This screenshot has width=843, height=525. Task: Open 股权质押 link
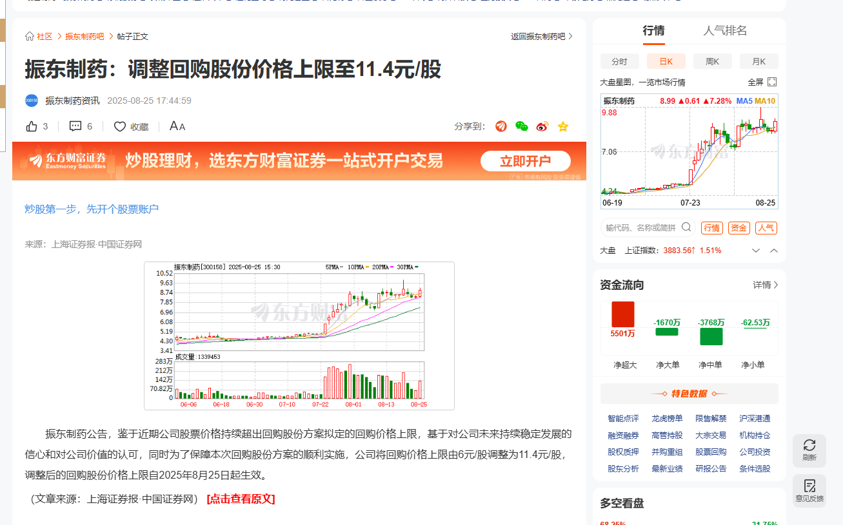click(x=623, y=452)
